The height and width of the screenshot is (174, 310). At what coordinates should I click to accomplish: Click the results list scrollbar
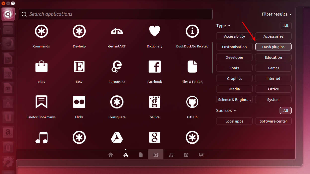click(212, 58)
